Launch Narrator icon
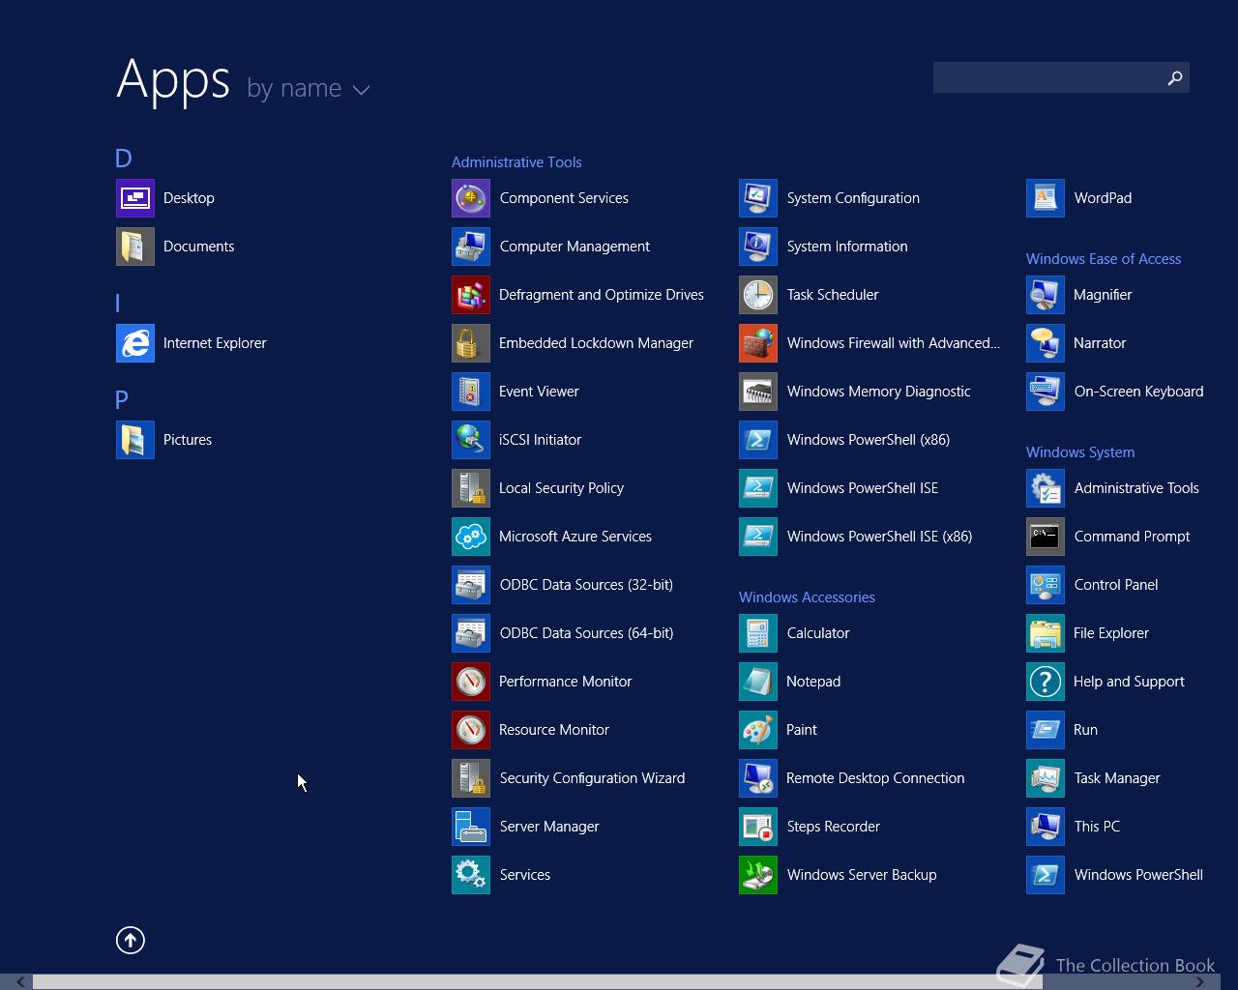 (1046, 343)
